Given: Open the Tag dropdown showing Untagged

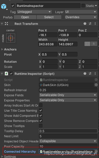Looking at the screenshot, I should pos(35,12).
